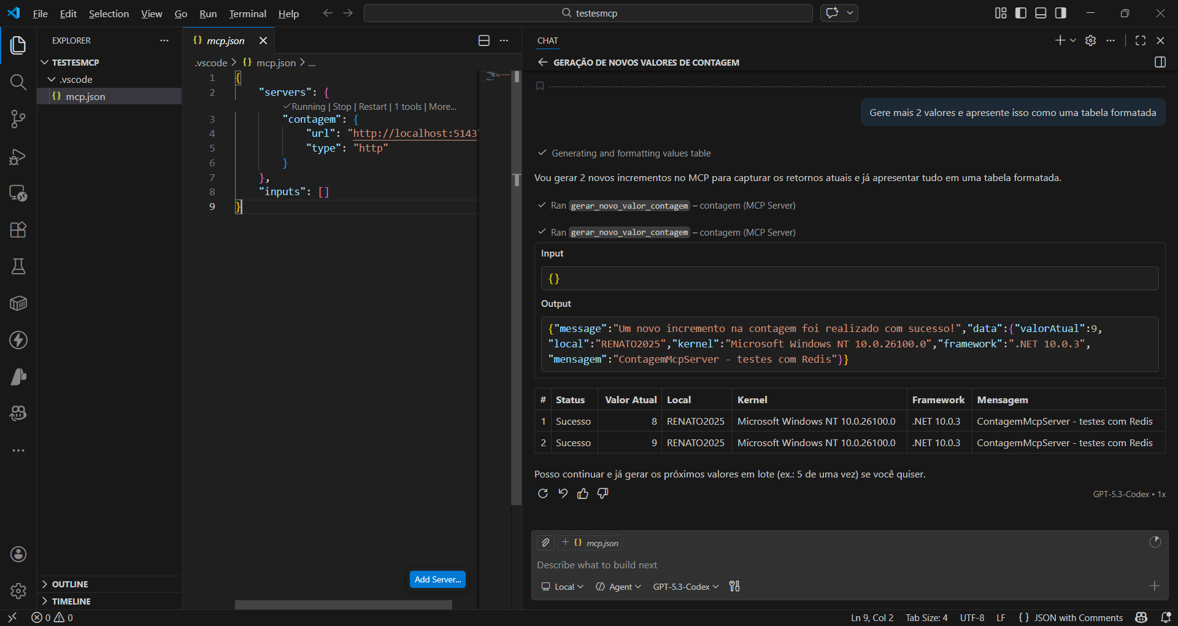Toggle bottom panel layout button
Viewport: 1178px width, 626px height.
coord(1041,13)
